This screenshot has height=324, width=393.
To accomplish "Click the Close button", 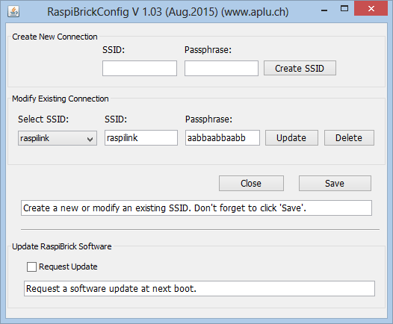I will 251,184.
